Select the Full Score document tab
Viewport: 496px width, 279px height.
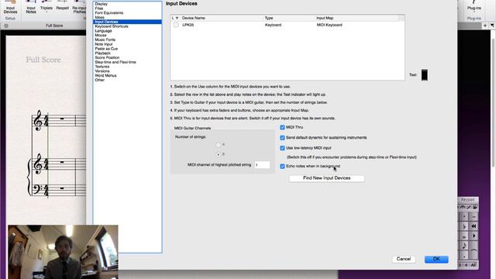coord(54,26)
